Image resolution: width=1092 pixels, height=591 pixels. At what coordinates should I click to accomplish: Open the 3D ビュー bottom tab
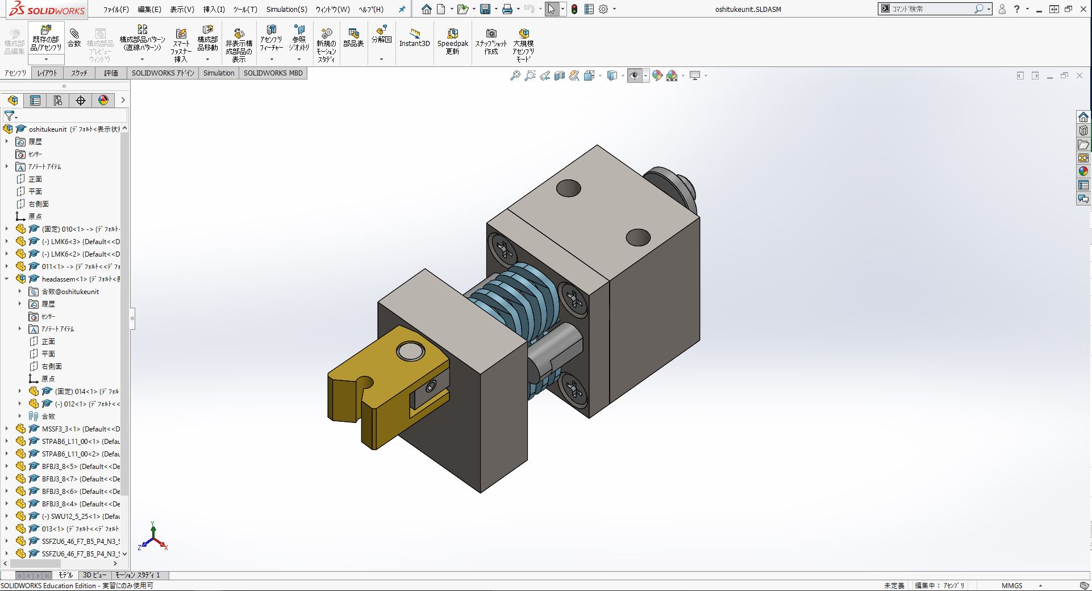click(95, 575)
